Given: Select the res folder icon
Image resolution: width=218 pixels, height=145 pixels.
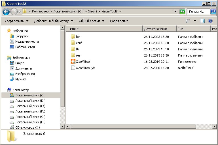Looking at the screenshot, I should tap(73, 55).
